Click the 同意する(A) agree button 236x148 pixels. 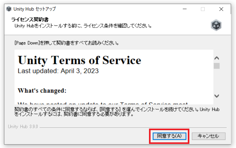[x=169, y=136]
